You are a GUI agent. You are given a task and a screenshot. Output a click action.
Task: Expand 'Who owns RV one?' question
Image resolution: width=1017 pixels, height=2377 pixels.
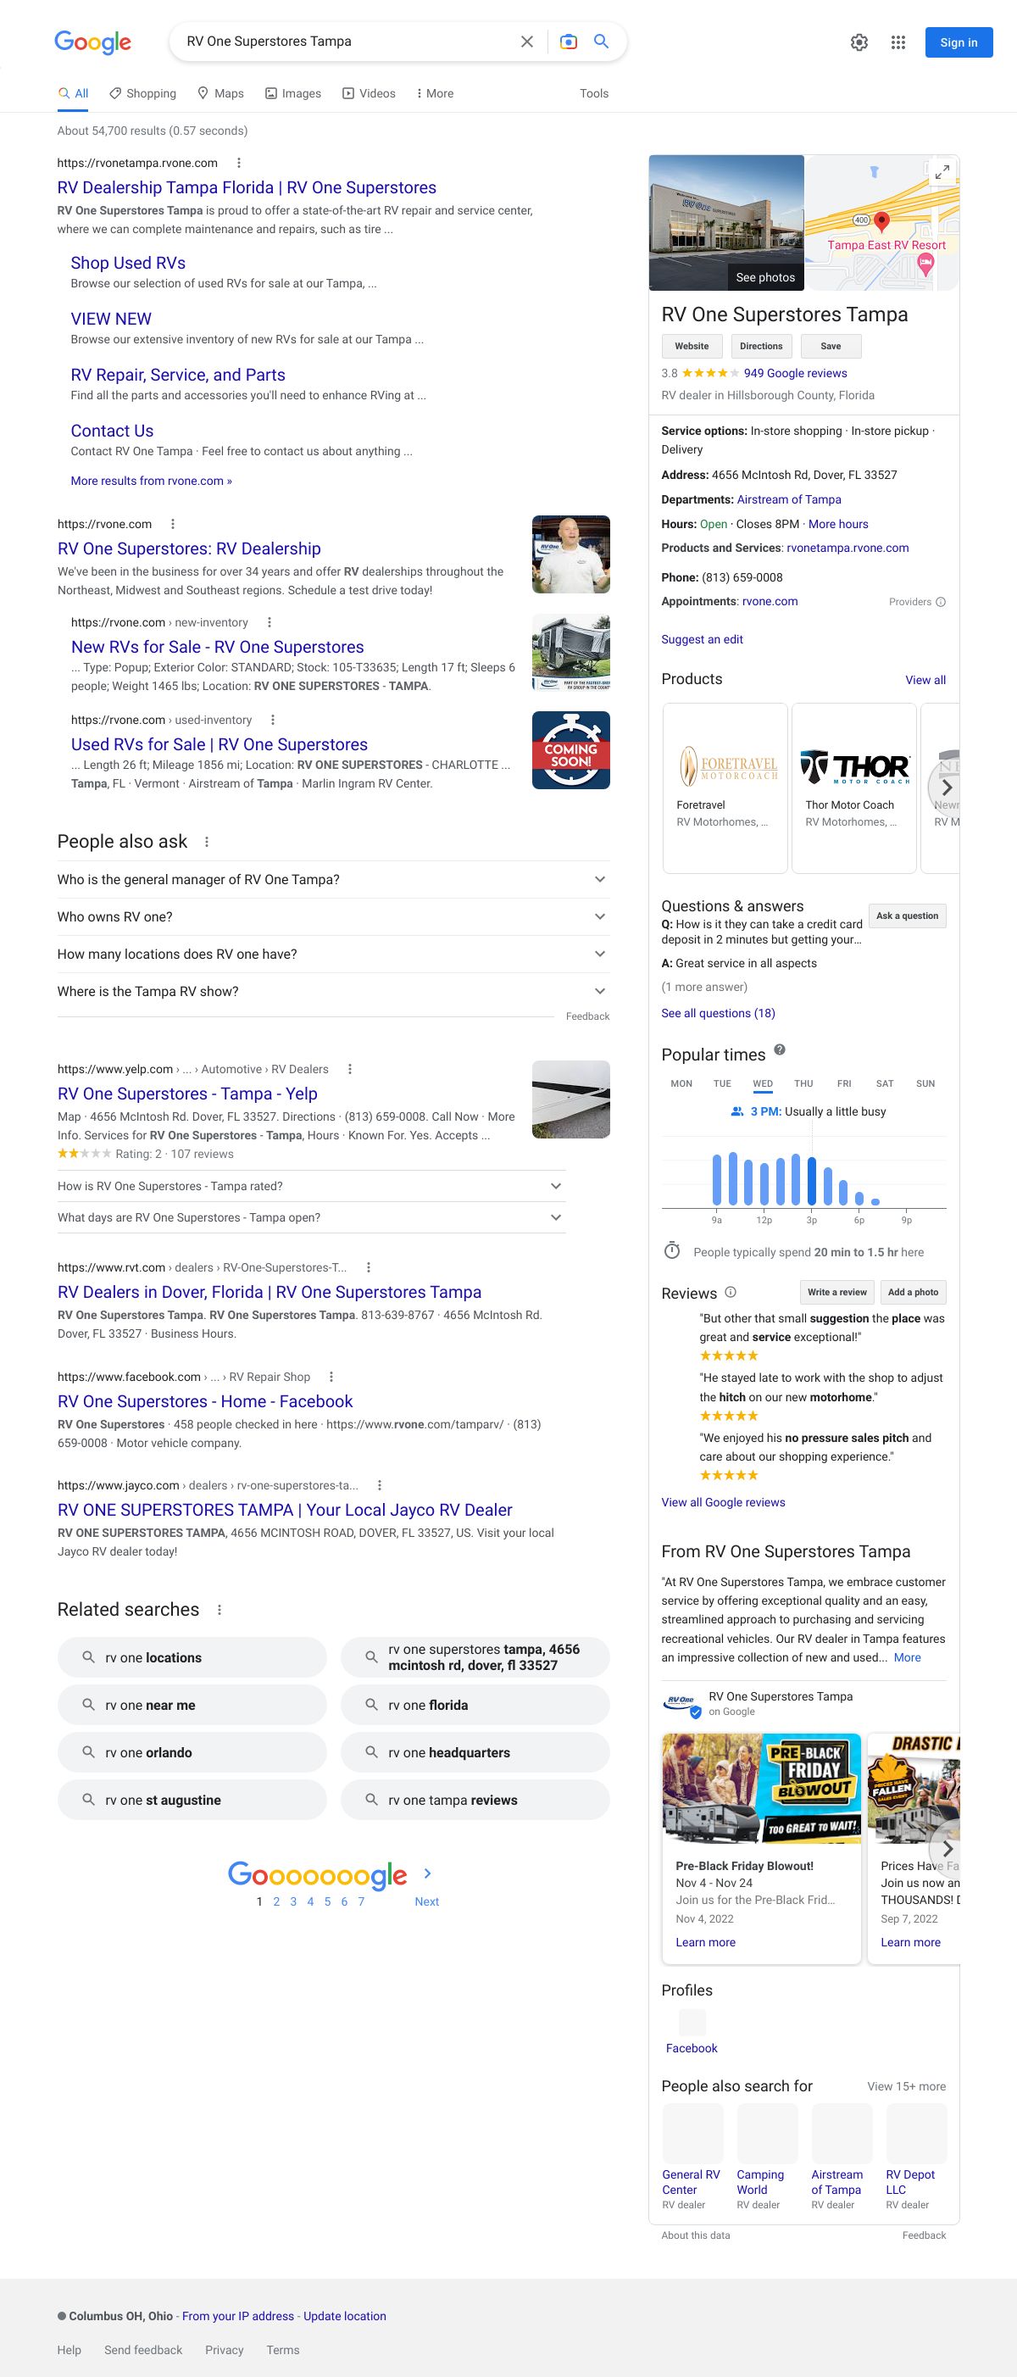(x=600, y=917)
